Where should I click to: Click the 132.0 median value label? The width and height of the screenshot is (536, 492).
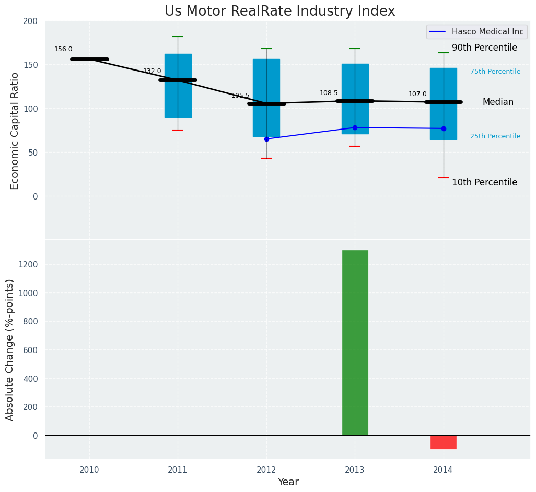pos(152,71)
